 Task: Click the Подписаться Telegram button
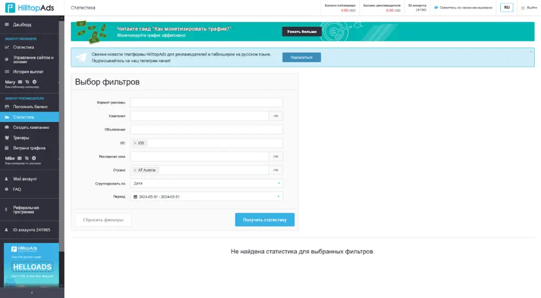pyautogui.click(x=302, y=57)
